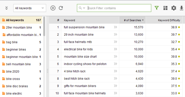Image resolution: width=185 pixels, height=97 pixels.
Task: Collapse panel with double chevron icon
Action: (x=7, y=8)
